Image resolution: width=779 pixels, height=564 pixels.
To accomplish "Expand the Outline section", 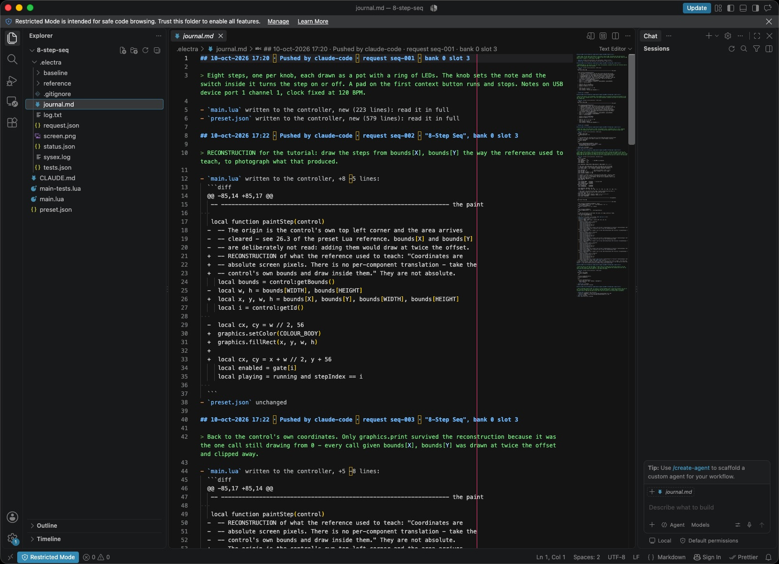I will [95, 526].
